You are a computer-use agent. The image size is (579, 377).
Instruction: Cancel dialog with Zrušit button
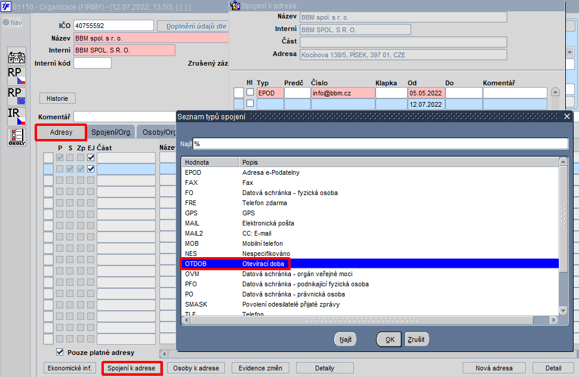[416, 339]
